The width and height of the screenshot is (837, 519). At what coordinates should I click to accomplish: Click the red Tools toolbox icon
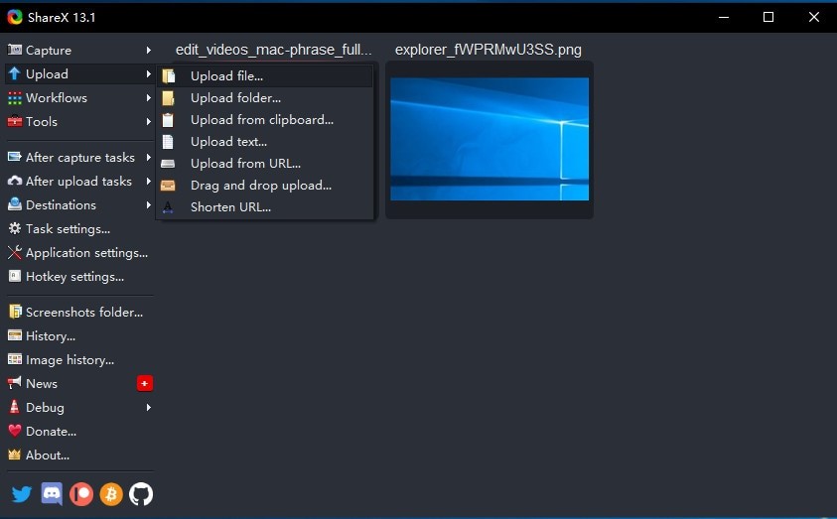coord(15,122)
